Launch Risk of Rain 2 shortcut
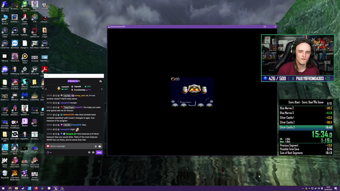The image size is (340, 191). pos(35,44)
